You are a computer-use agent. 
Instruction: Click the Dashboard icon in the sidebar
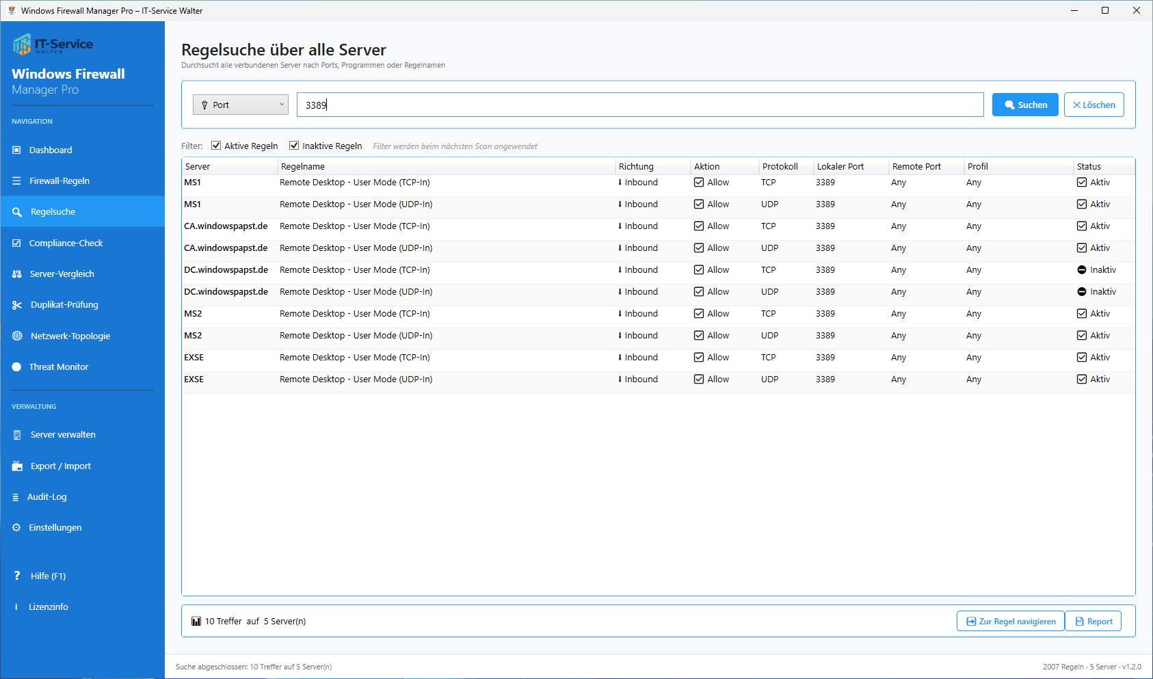[x=16, y=150]
